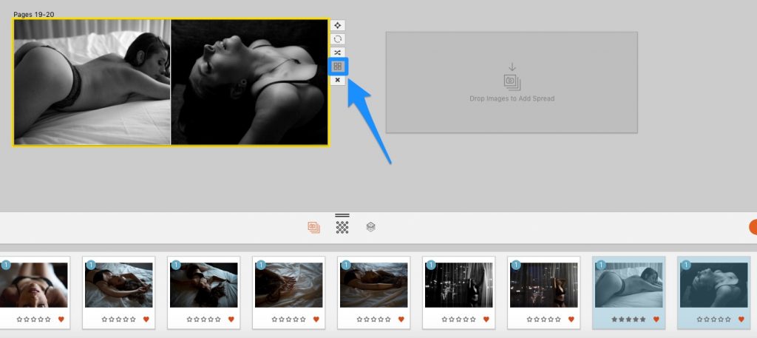Viewport: 757px width, 338px height.
Task: Toggle heart on night window figure thumbnail
Action: [571, 320]
